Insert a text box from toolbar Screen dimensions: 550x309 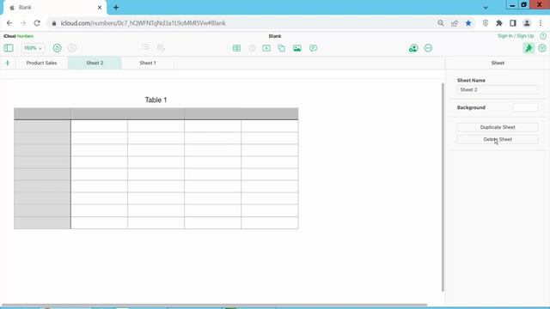click(266, 48)
